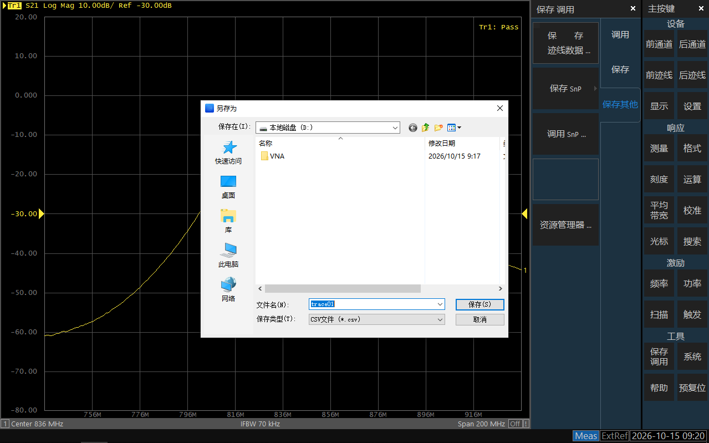Screen dimensions: 709x443
Task: Open the view menu icon dropdown
Action: coord(454,128)
